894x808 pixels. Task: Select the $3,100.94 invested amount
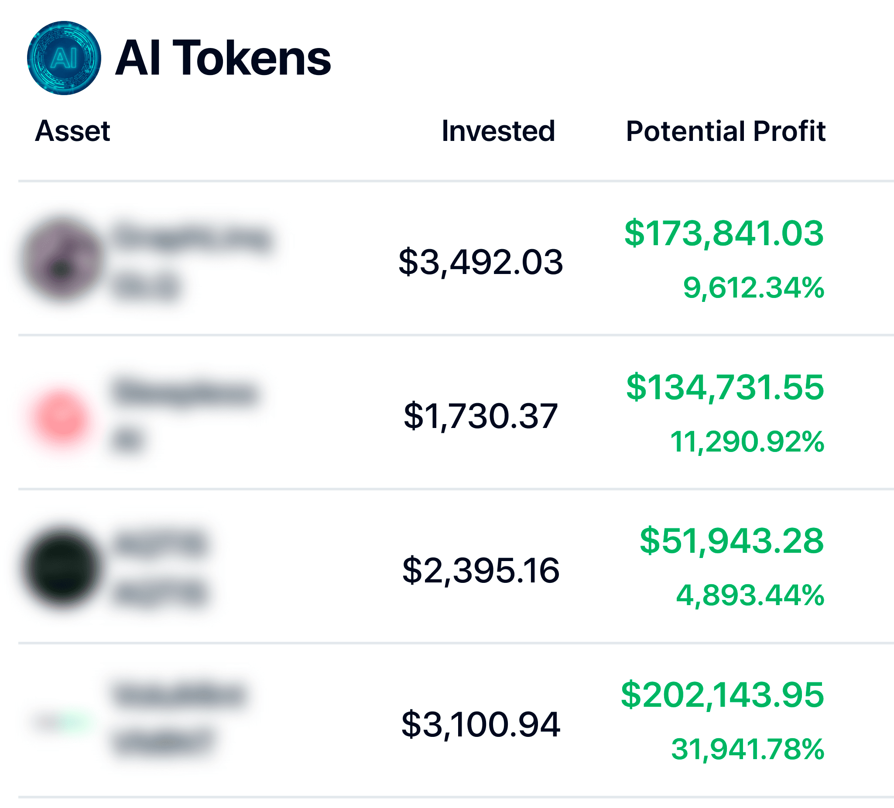click(x=481, y=724)
